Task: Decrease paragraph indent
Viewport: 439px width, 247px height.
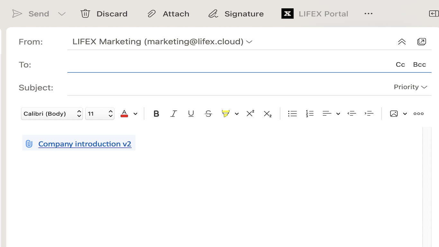Action: (x=352, y=114)
